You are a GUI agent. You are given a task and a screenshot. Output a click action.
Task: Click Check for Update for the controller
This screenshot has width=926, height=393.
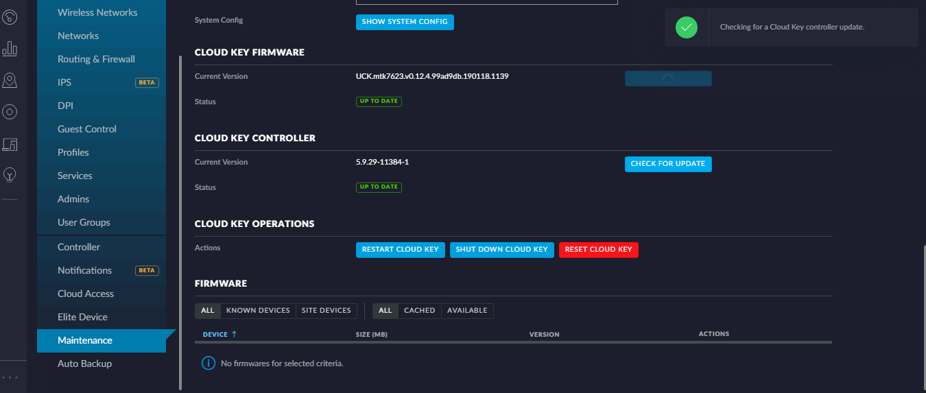coord(667,164)
